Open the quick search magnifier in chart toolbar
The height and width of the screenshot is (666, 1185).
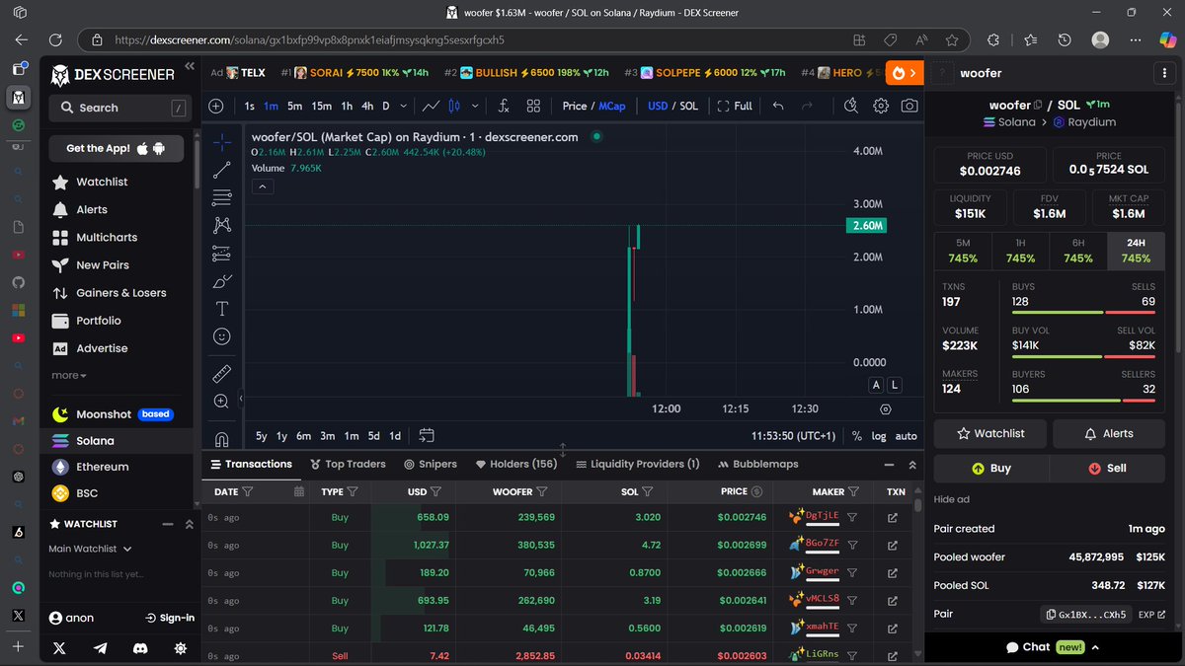coord(851,106)
